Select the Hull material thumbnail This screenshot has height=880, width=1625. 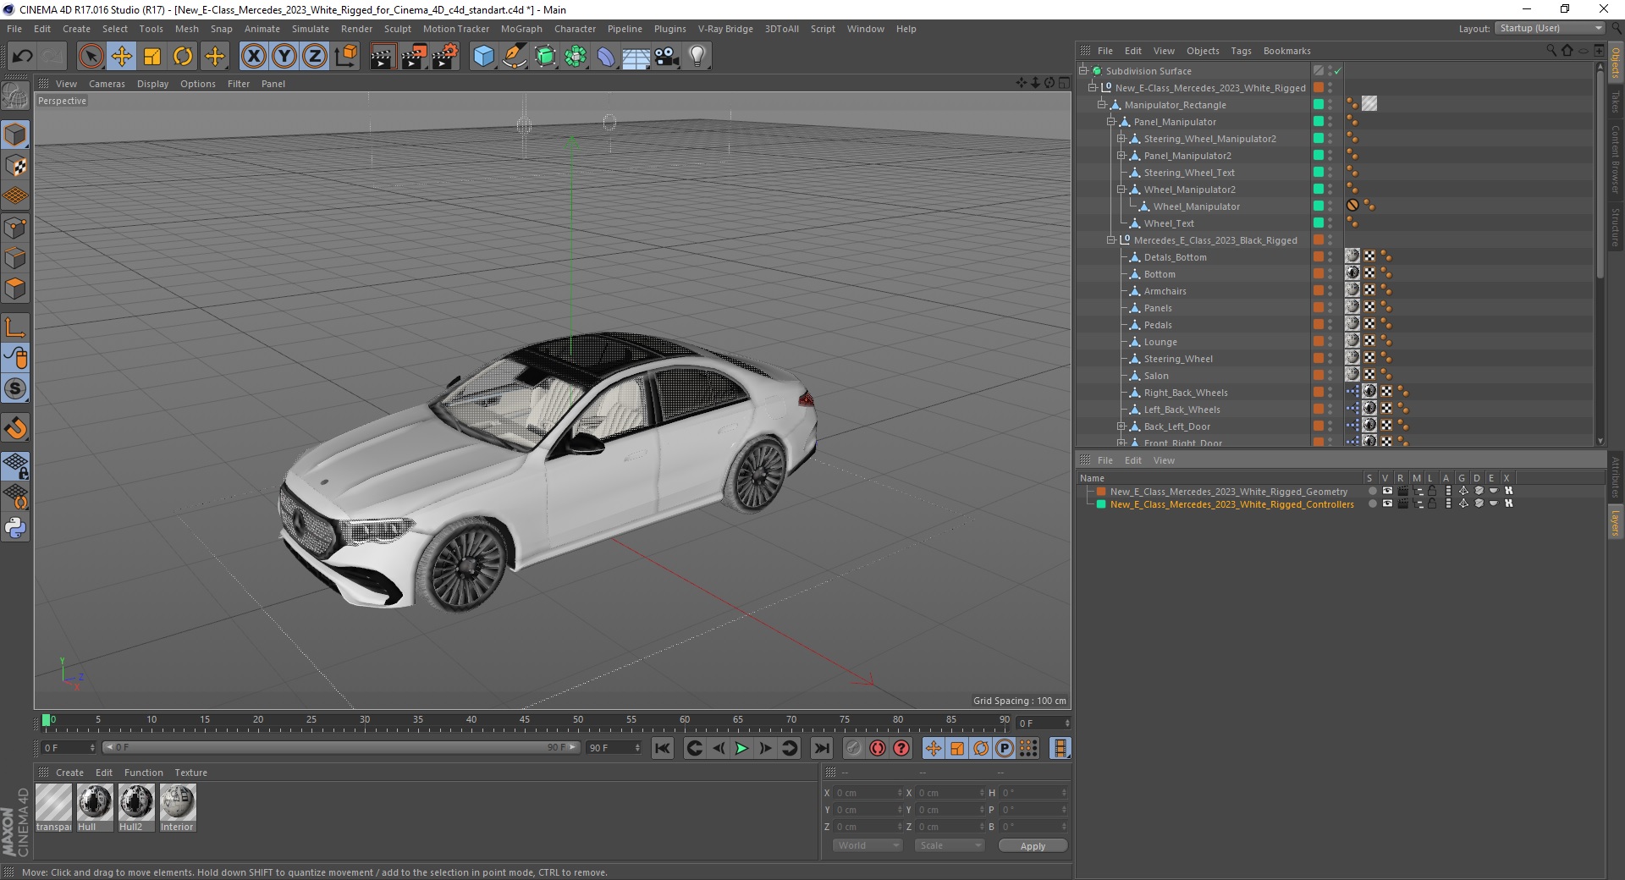pos(95,802)
